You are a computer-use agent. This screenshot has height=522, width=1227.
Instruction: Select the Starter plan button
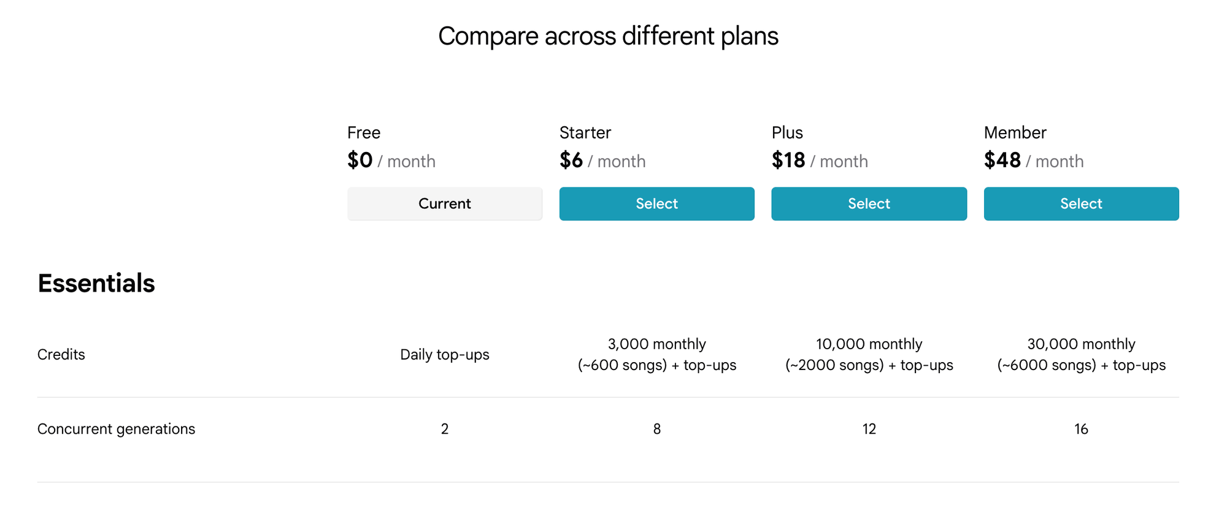656,203
